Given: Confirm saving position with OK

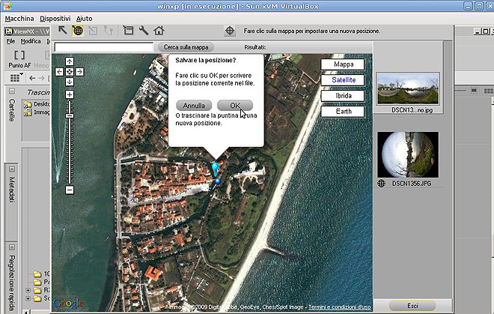Looking at the screenshot, I should click(235, 106).
